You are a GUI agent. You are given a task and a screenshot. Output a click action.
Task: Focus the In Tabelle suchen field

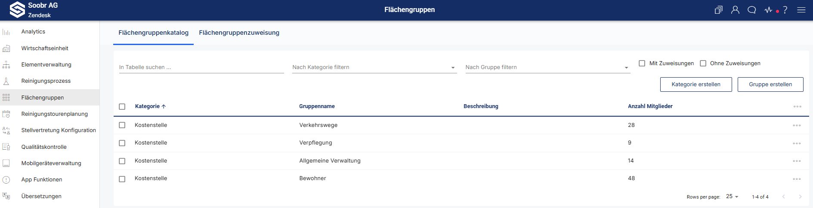pos(201,67)
